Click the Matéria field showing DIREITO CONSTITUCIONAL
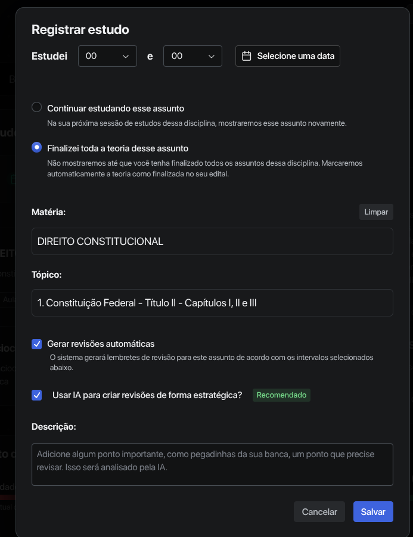Viewport: 413px width, 537px height. click(212, 241)
